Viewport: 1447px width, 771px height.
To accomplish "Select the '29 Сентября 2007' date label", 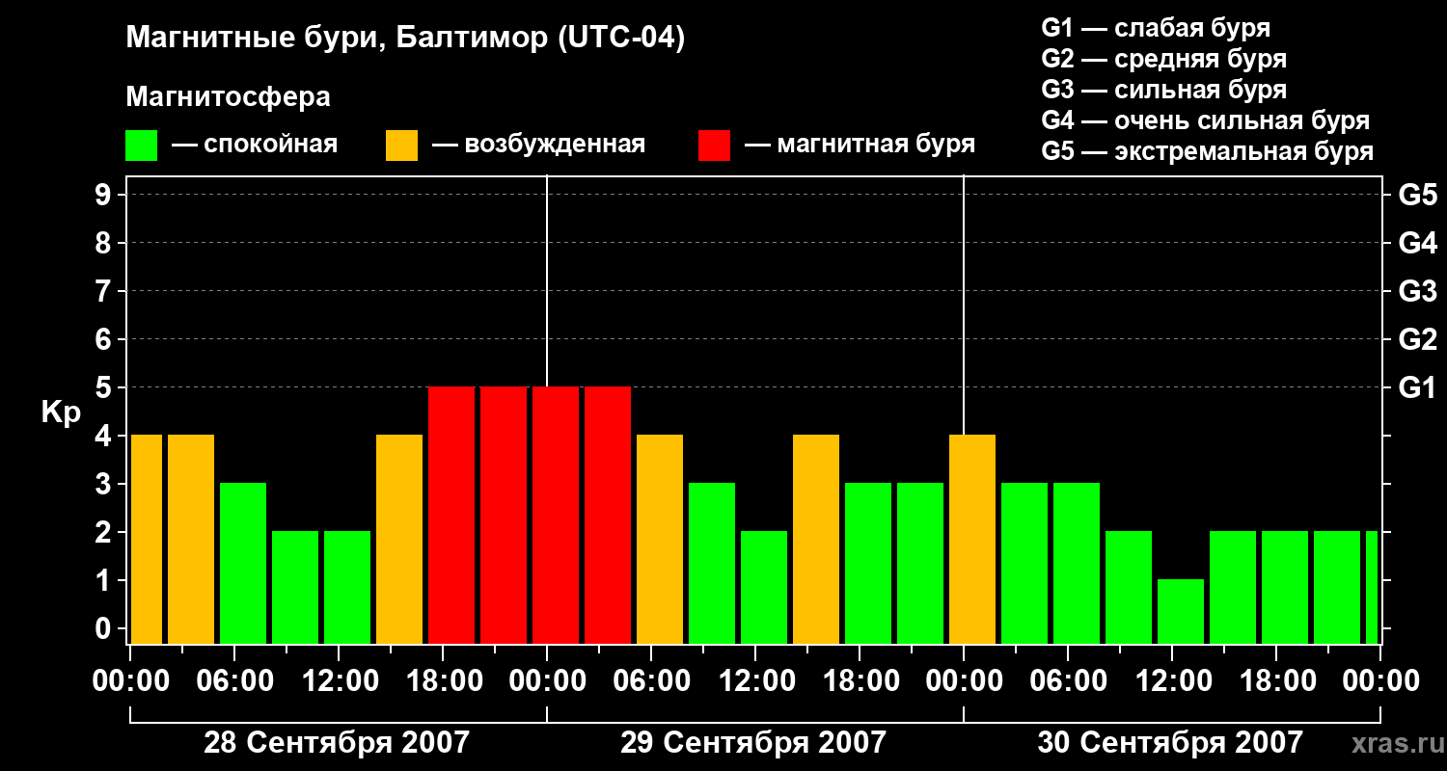I will pos(753,743).
